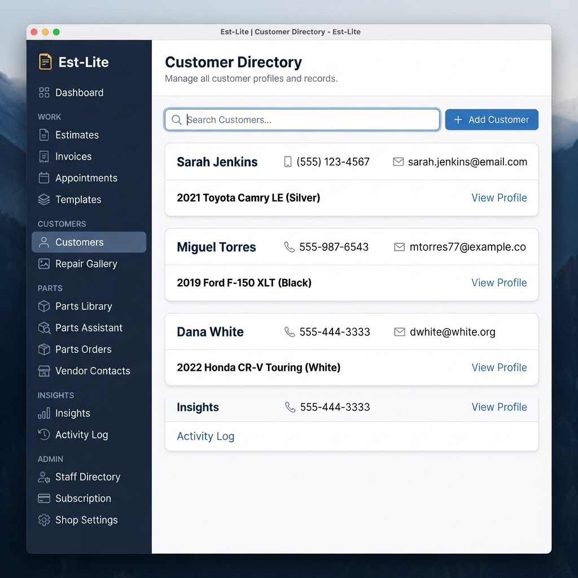Screen dimensions: 578x578
Task: Click envelope icon beside dwhite@white.org
Action: (400, 332)
